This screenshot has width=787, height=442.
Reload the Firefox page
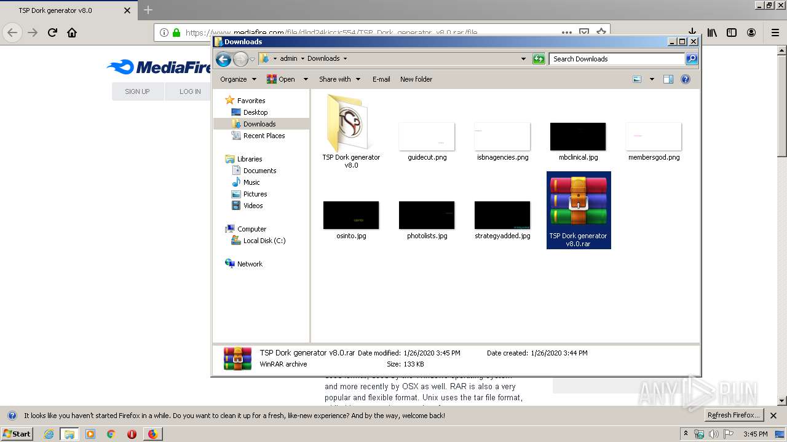click(52, 33)
